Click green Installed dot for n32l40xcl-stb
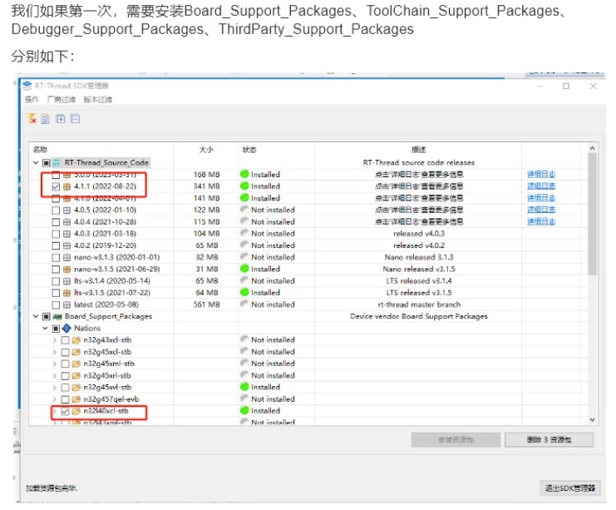 [x=244, y=410]
